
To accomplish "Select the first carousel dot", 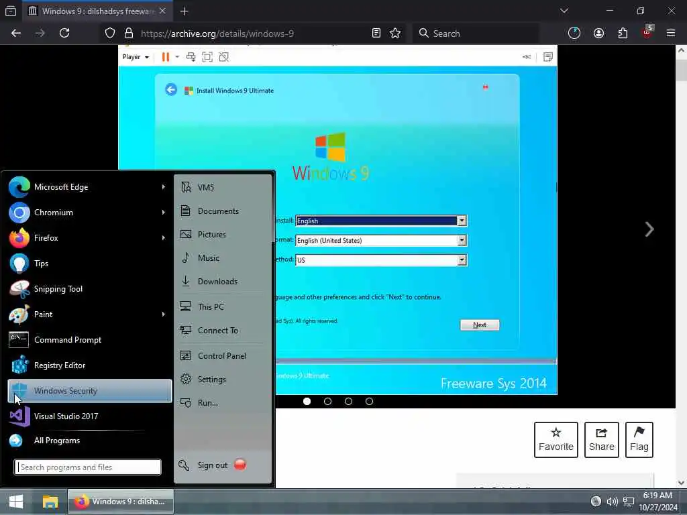I will pos(307,401).
